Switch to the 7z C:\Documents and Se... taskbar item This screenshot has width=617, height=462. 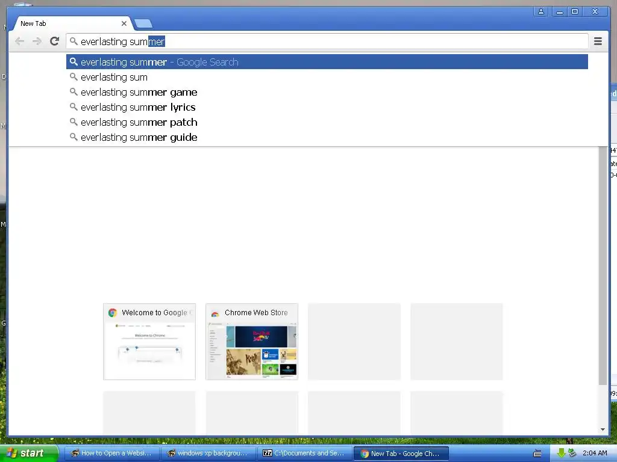[304, 453]
